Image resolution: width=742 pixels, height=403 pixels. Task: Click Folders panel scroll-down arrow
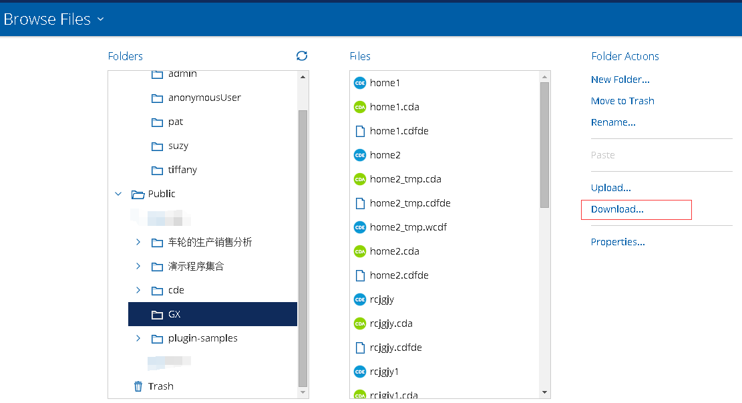pos(303,392)
